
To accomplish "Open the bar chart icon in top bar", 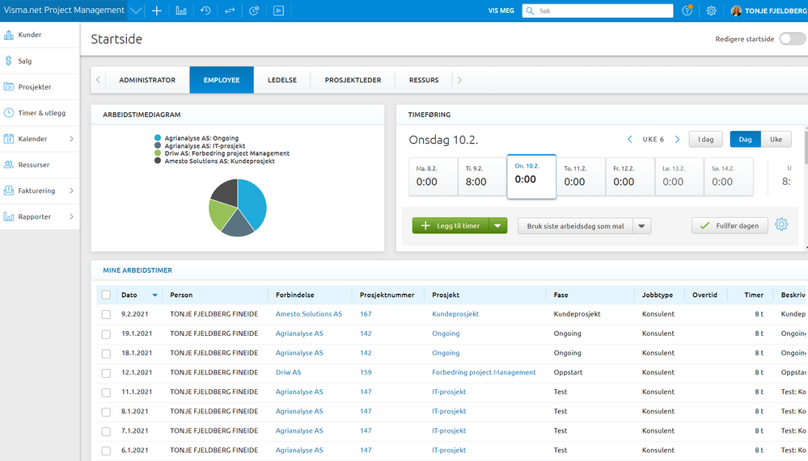I will 181,10.
